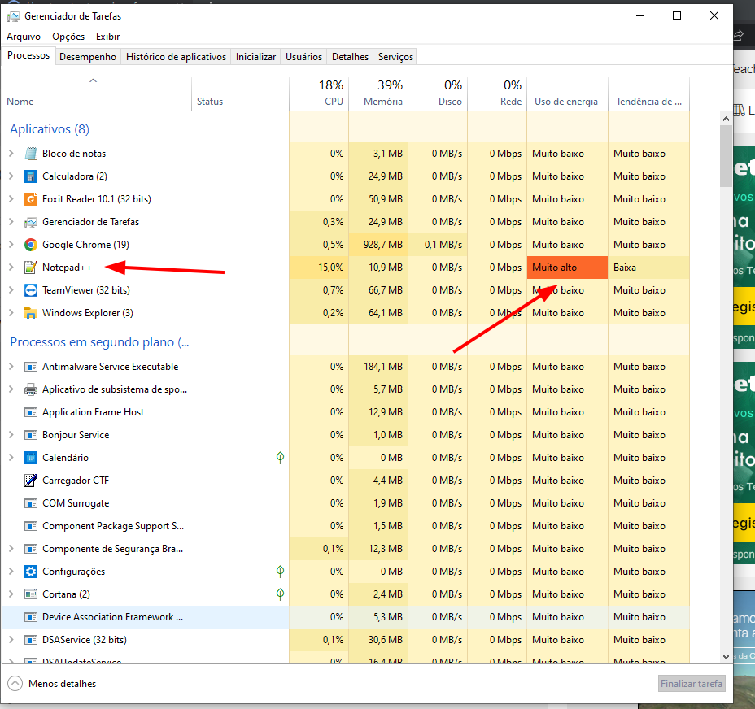755x709 pixels.
Task: Open the Arquivo menu
Action: 24,37
